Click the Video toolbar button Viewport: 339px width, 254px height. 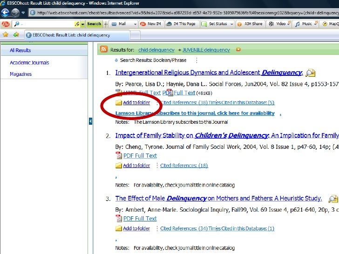click(278, 24)
